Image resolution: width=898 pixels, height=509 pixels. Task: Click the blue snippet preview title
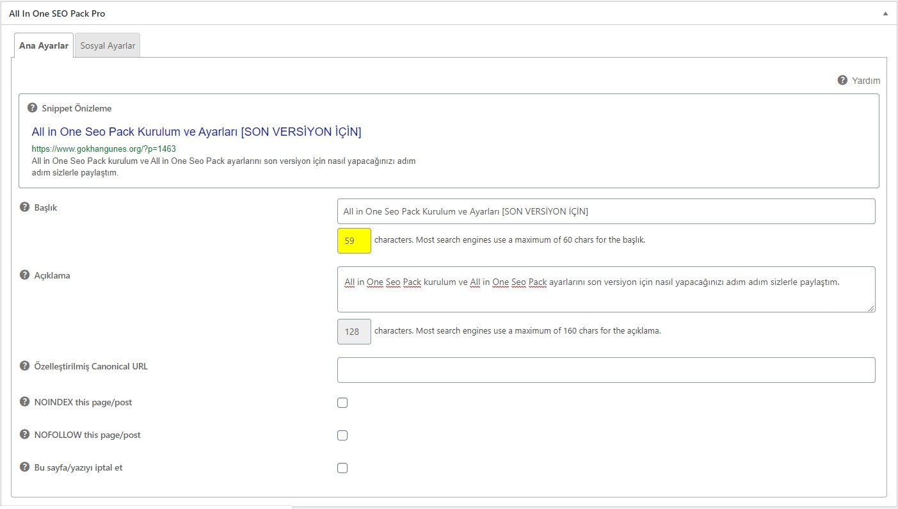pos(196,132)
